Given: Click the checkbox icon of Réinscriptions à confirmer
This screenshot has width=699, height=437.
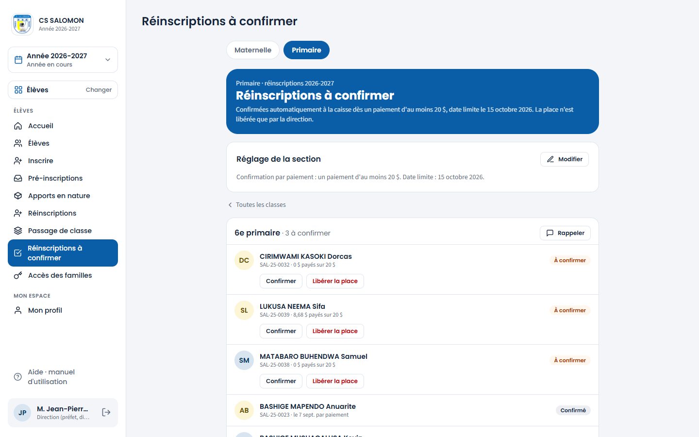Looking at the screenshot, I should click(18, 253).
